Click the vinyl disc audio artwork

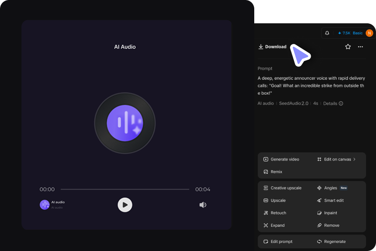125,123
